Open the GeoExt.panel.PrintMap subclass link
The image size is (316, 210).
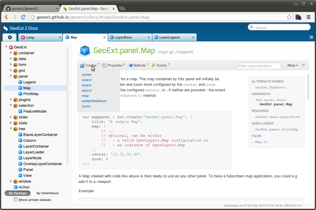coord(277,129)
